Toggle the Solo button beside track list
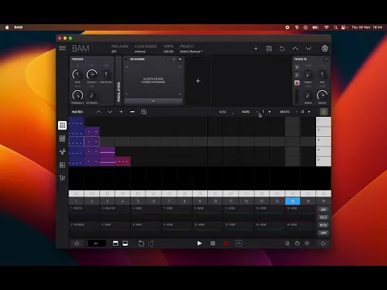Screen dimensions: 387x290 coord(323,217)
